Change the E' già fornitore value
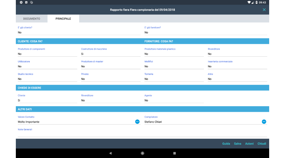This screenshot has height=158, width=285. click(206, 32)
